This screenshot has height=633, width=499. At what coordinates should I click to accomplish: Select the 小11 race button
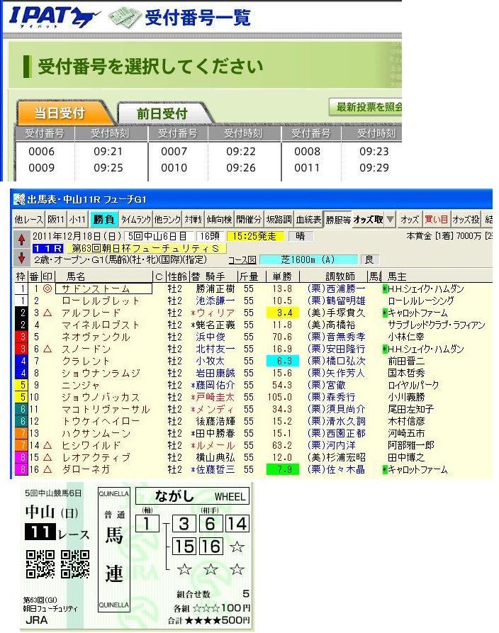(77, 219)
